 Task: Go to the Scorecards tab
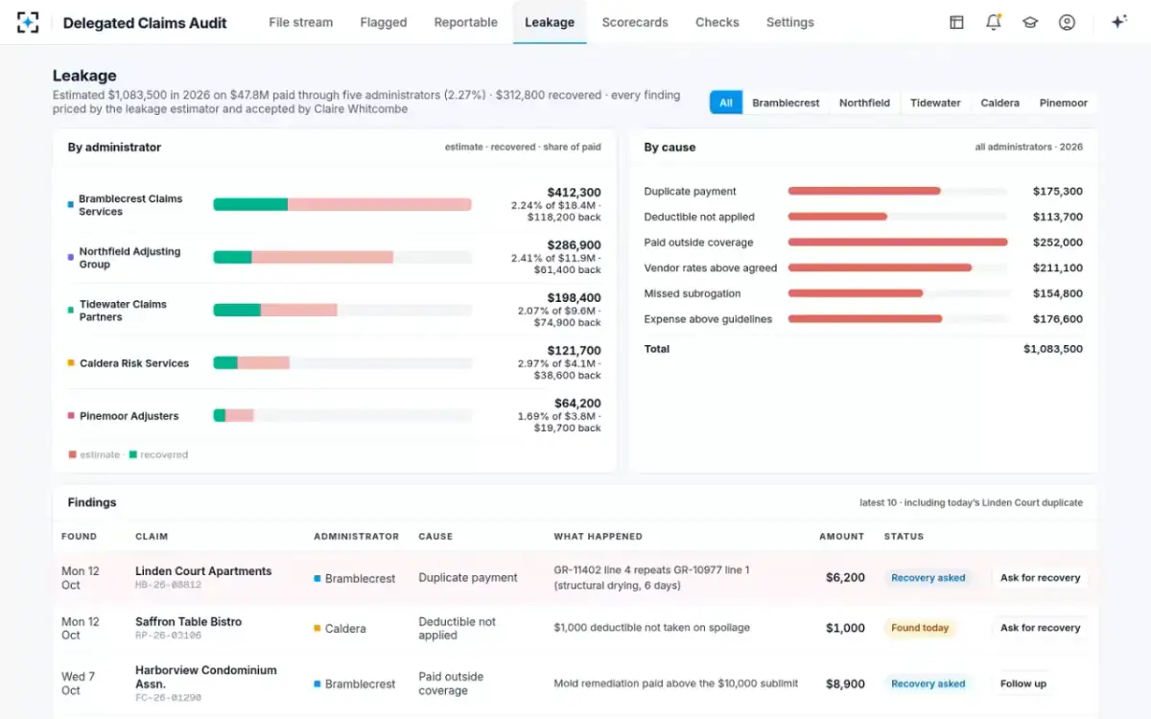coord(635,22)
